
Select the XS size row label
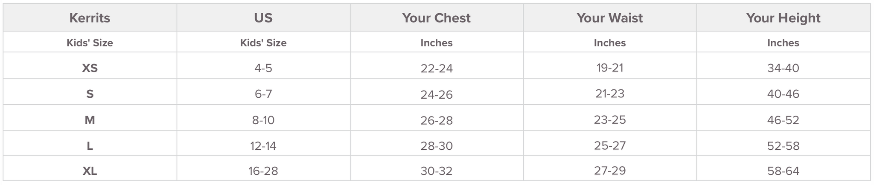pyautogui.click(x=90, y=68)
